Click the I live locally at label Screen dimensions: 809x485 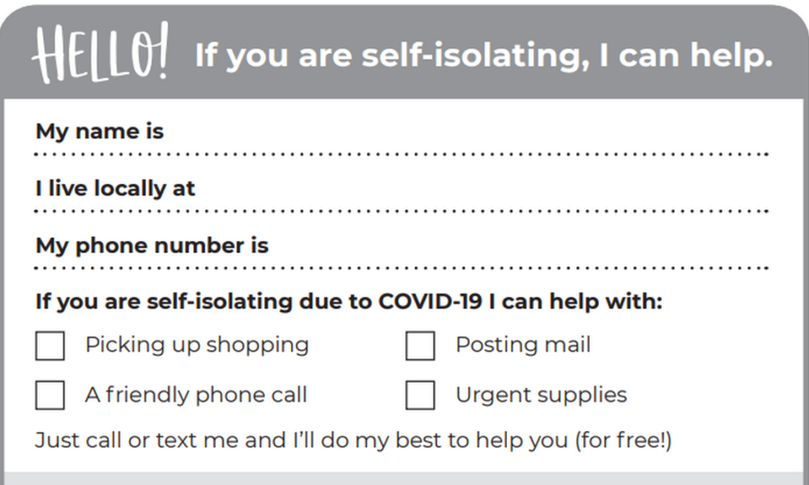pos(115,188)
